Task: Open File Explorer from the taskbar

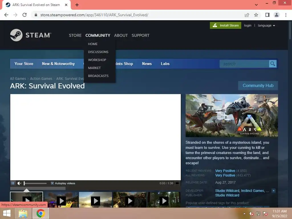Action: (x=23, y=213)
